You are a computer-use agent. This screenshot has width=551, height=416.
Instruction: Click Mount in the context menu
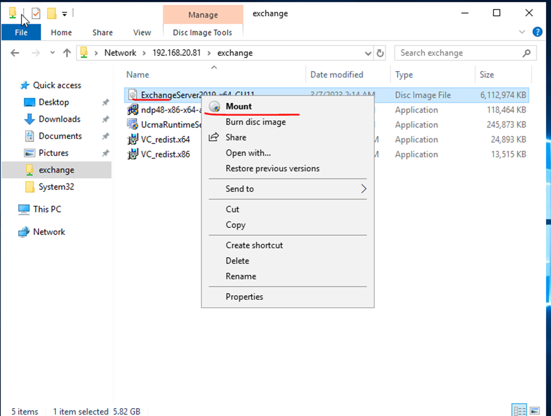click(x=238, y=106)
